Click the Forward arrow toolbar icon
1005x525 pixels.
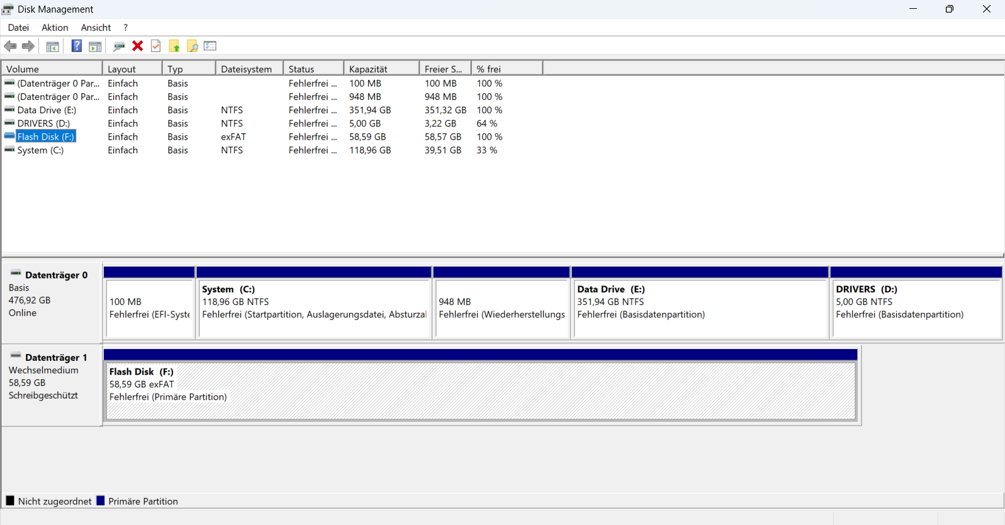(x=28, y=46)
